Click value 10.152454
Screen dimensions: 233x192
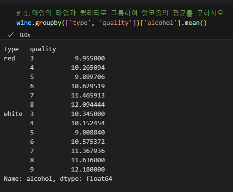[x=88, y=123]
